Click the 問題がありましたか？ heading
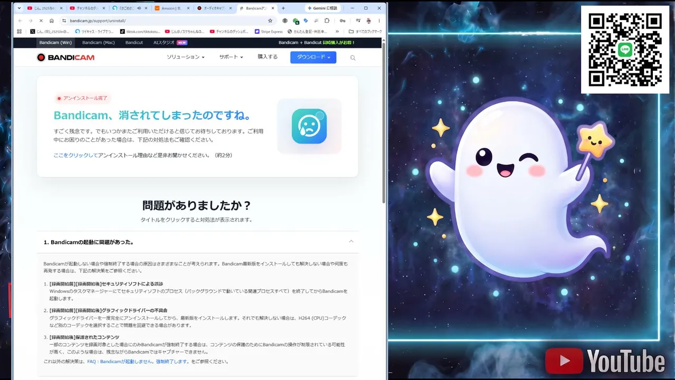The width and height of the screenshot is (675, 380). coord(197,205)
